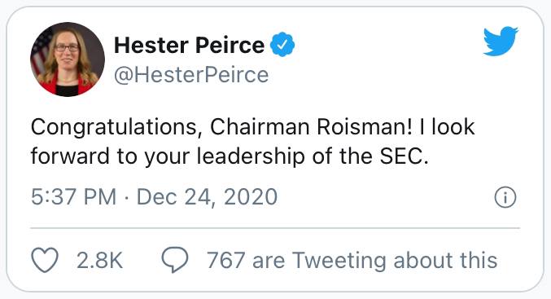This screenshot has width=551, height=299.
Task: Open '767 are Tweeting about this' link
Action: pos(352,261)
